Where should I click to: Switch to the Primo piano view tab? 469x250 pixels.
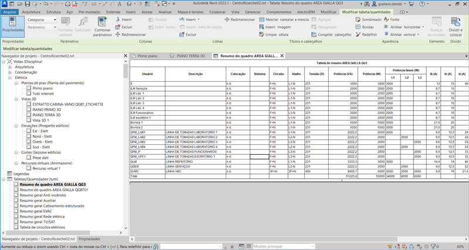tap(147, 56)
